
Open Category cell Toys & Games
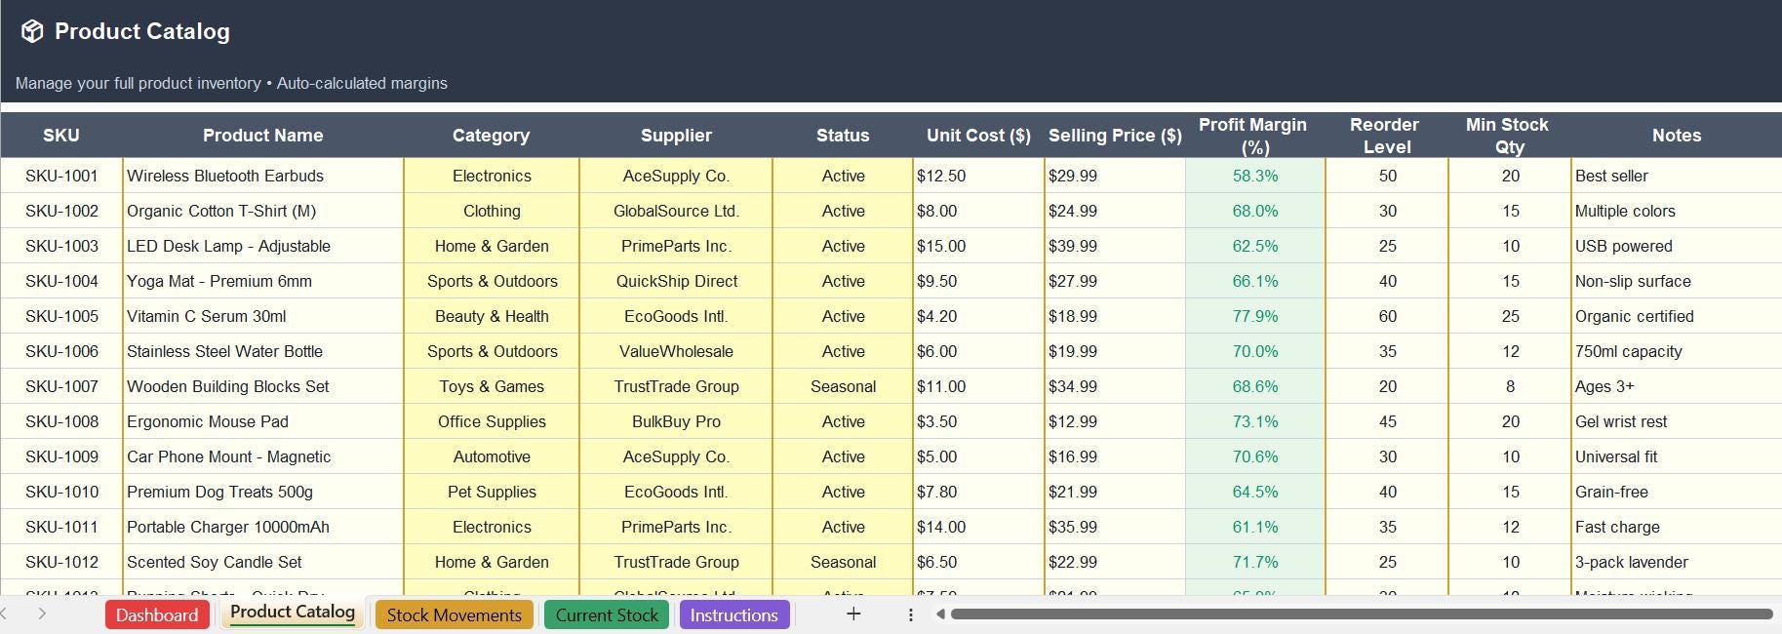[491, 386]
